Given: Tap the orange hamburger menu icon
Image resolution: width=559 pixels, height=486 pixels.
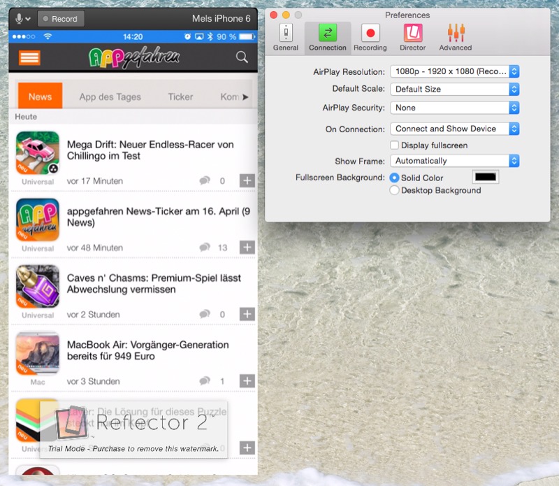Looking at the screenshot, I should click(x=29, y=57).
